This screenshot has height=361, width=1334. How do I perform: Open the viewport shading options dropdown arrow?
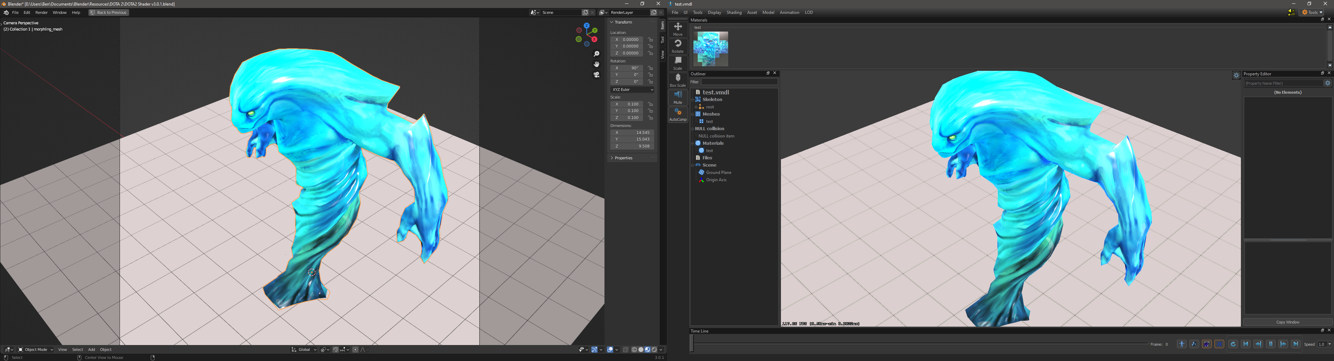pyautogui.click(x=661, y=350)
